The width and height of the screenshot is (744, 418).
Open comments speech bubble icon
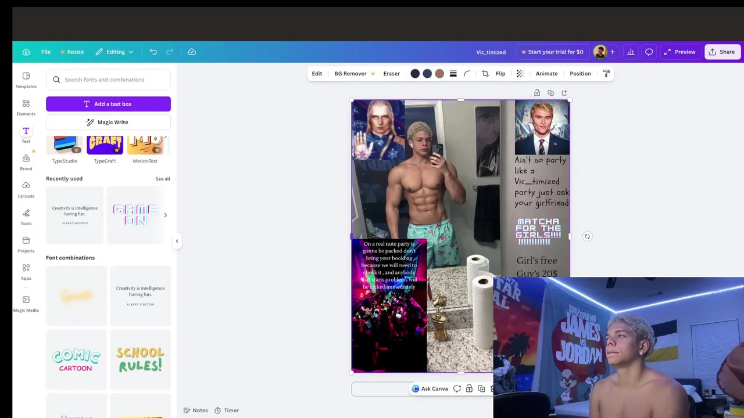(649, 52)
